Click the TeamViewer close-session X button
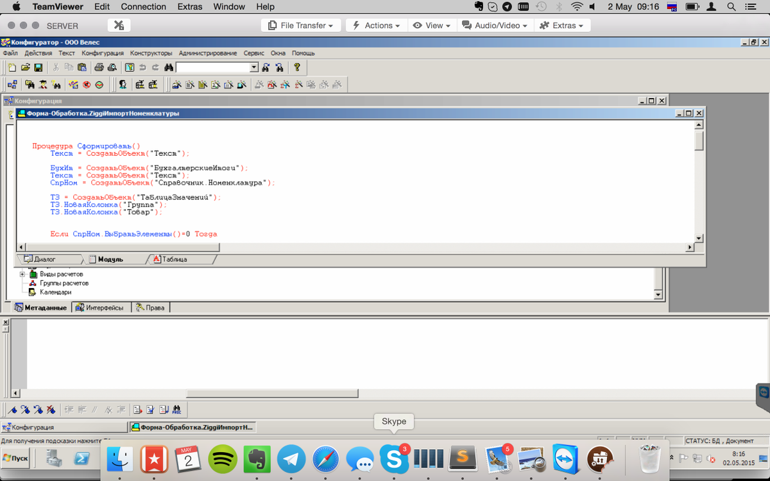Screen dimensions: 770x481 click(119, 25)
